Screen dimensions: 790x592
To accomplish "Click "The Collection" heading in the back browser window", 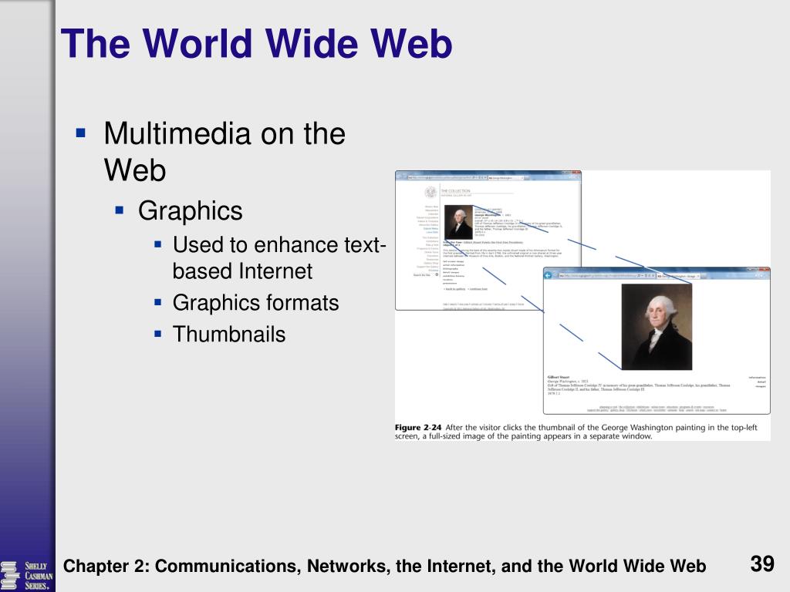I will pyautogui.click(x=455, y=191).
